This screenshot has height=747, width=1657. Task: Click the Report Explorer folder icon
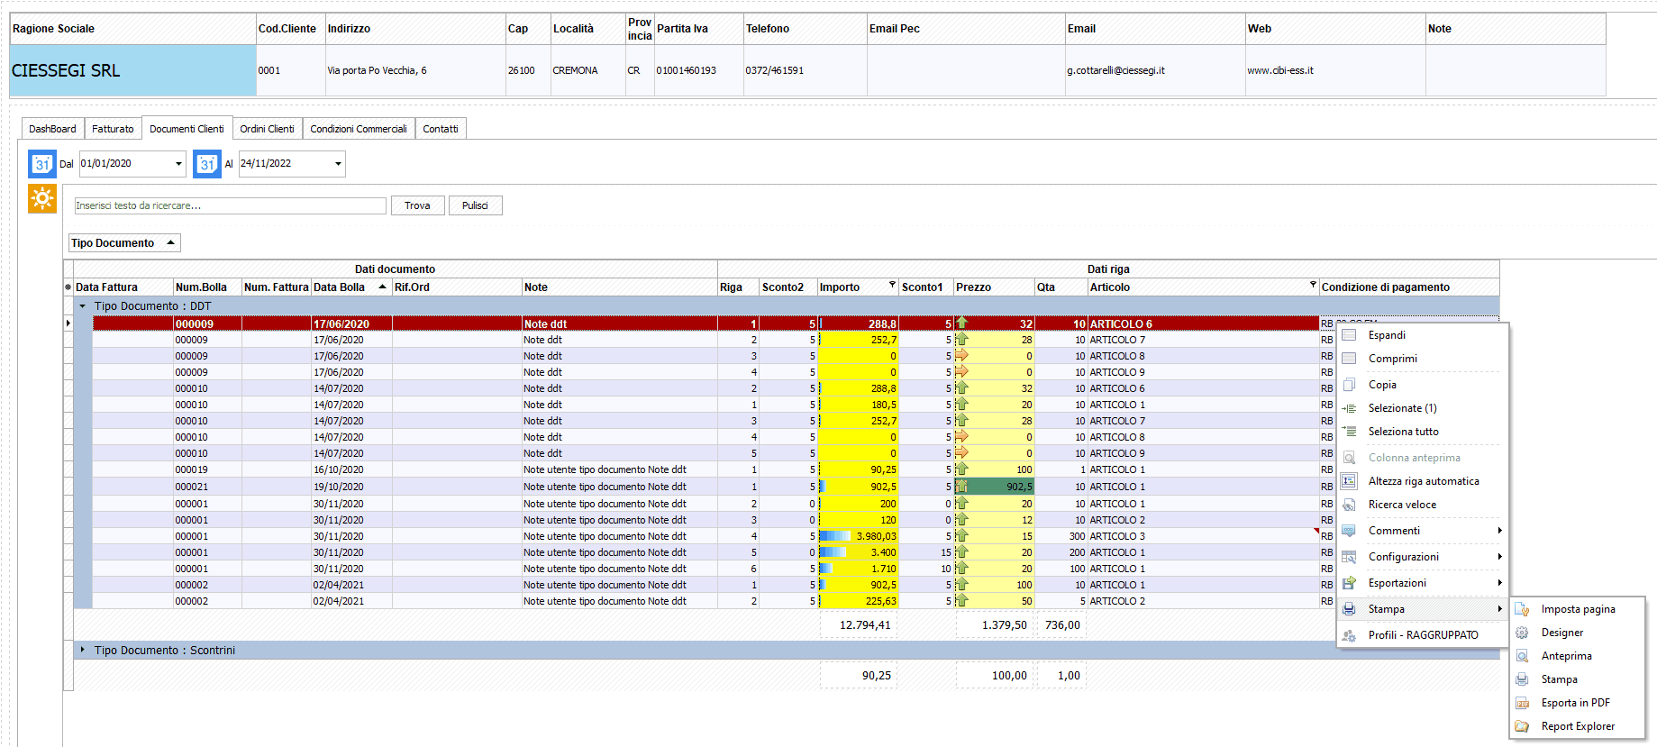point(1522,726)
